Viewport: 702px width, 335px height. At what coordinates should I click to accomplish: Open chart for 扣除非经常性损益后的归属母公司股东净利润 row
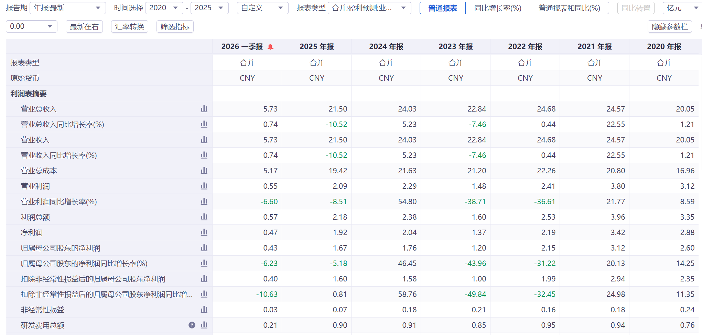pyautogui.click(x=204, y=279)
